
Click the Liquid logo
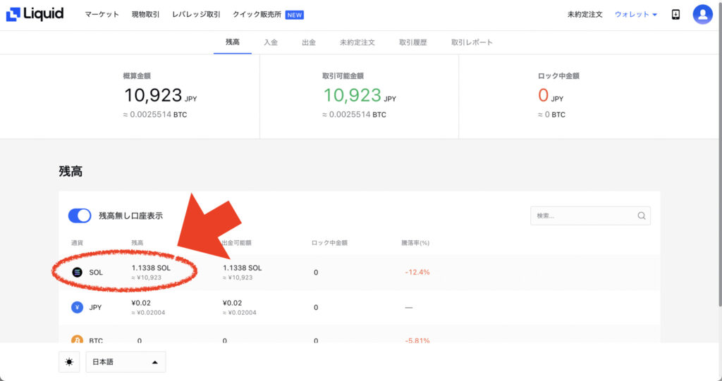coord(35,14)
